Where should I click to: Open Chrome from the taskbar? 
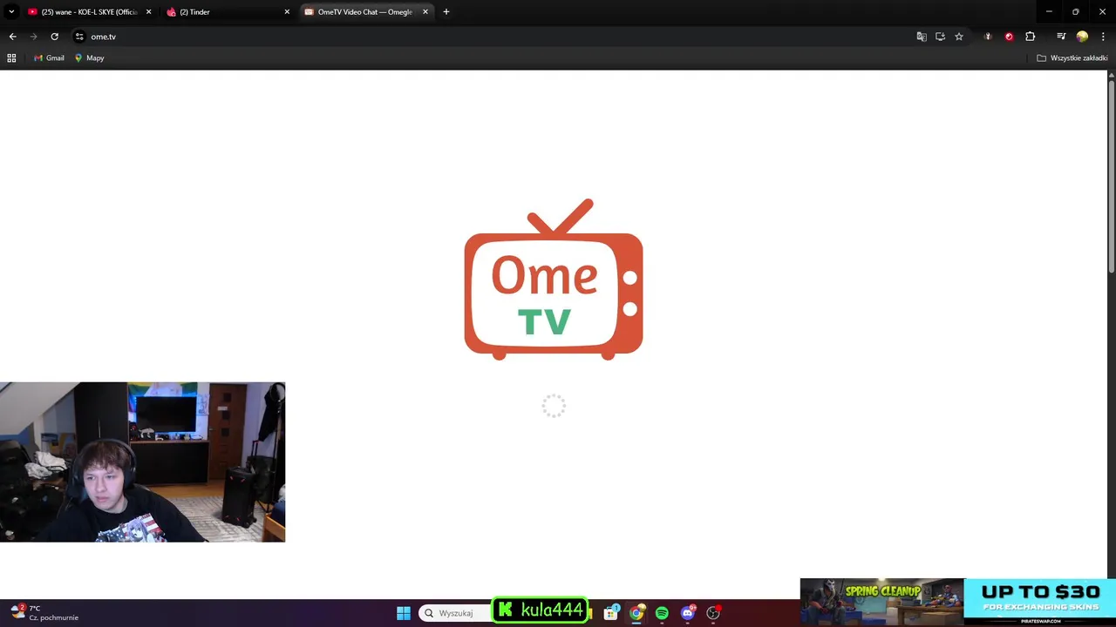[x=636, y=613]
